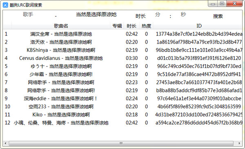Select the 深海eddle result row
245x149 pixels.
(122, 99)
